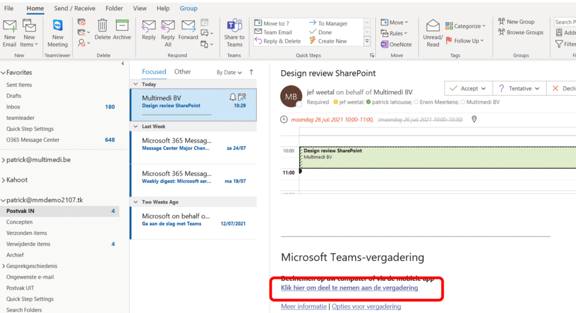Open the Rules dropdown
The width and height of the screenshot is (576, 313).
[394, 33]
